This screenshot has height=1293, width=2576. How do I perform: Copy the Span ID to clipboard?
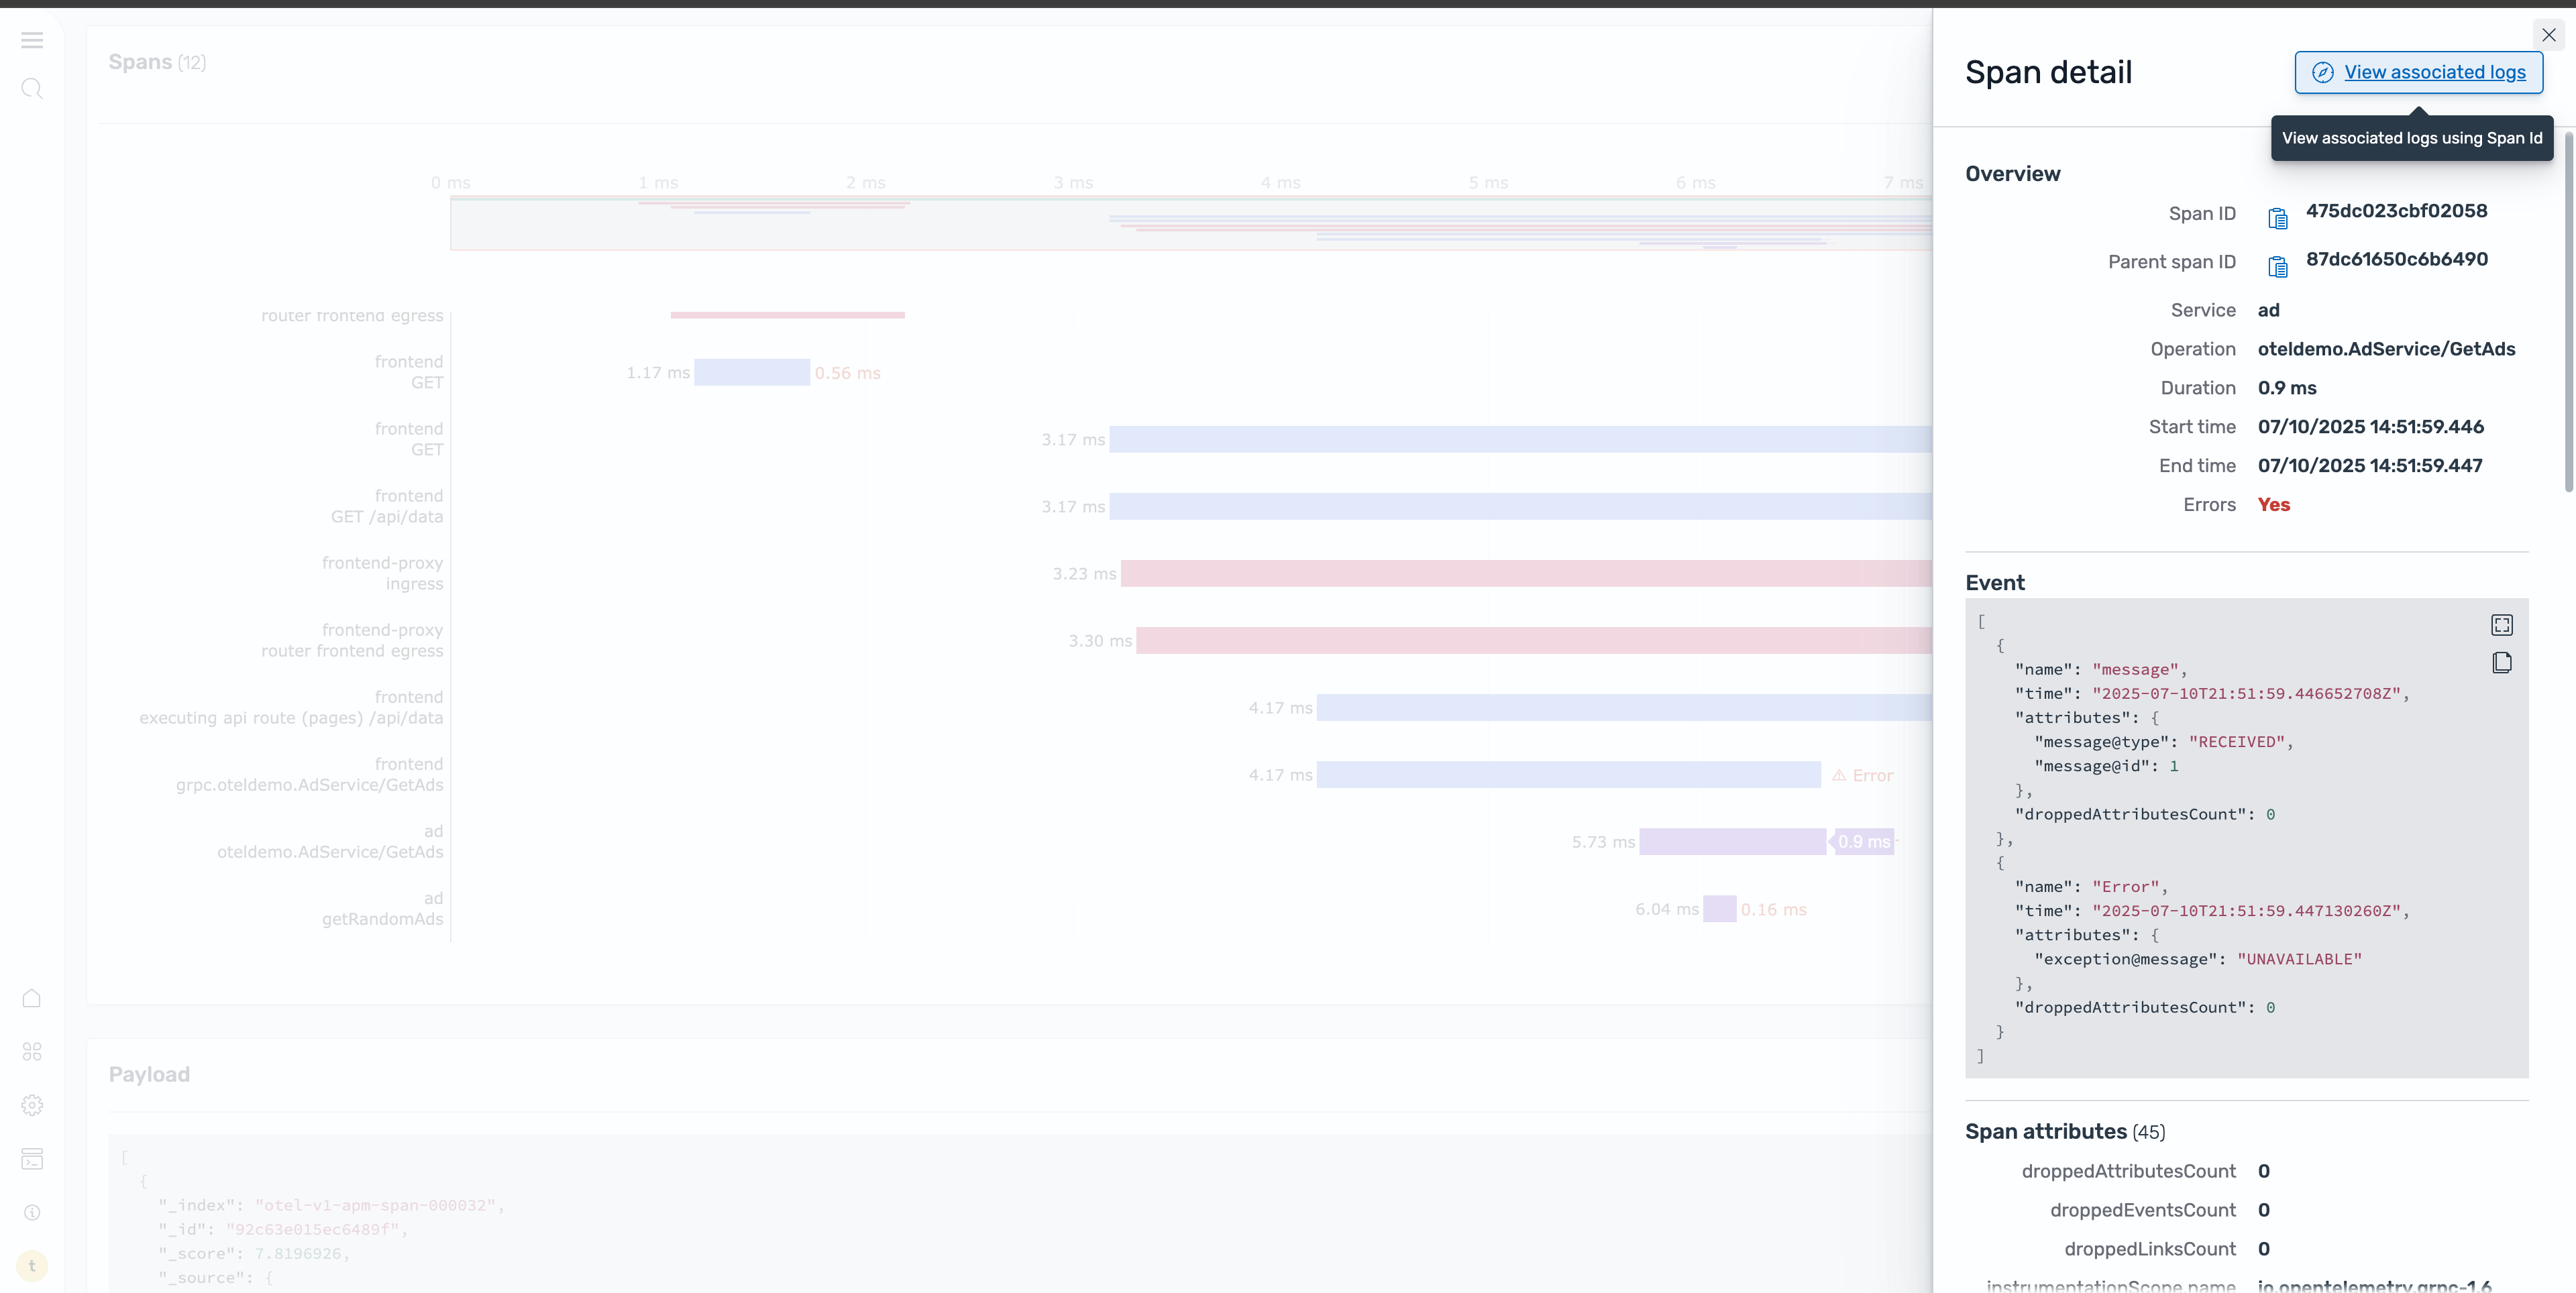point(2278,218)
